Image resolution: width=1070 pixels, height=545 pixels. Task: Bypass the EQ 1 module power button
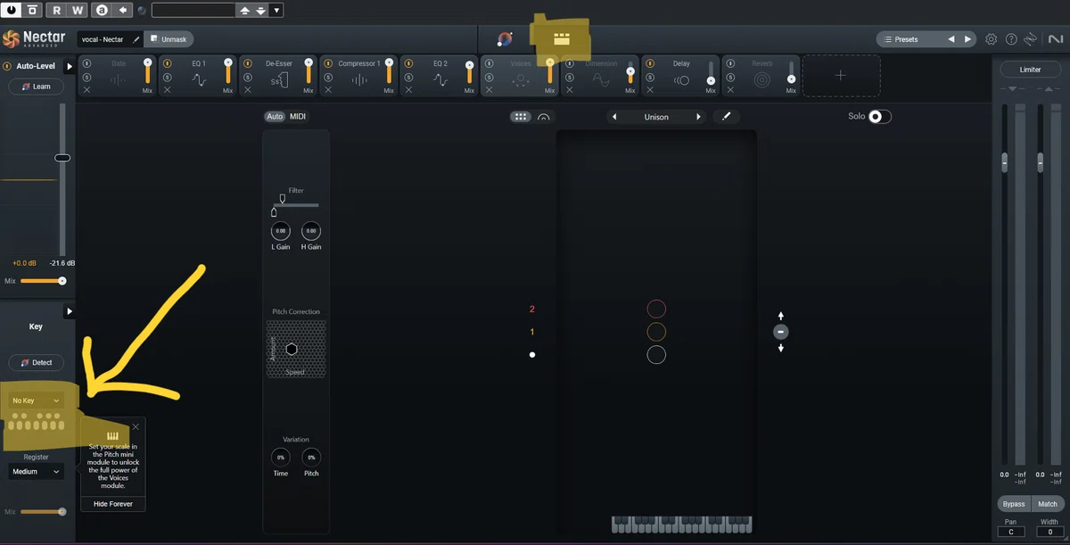(167, 64)
